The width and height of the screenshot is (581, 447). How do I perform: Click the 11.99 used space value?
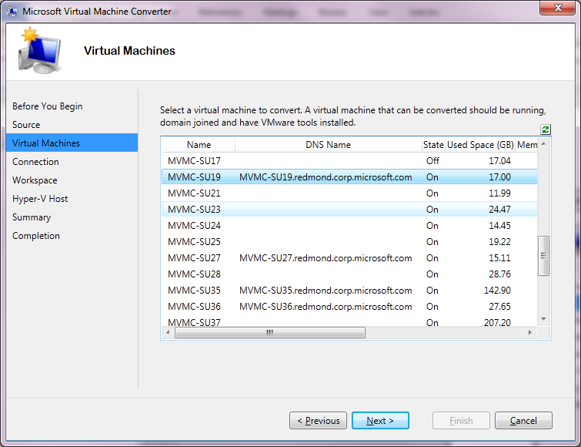(499, 193)
